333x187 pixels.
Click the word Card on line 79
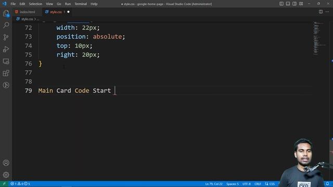[x=63, y=91]
